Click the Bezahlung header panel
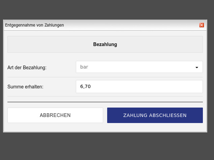The width and height of the screenshot is (214, 160). click(x=105, y=44)
